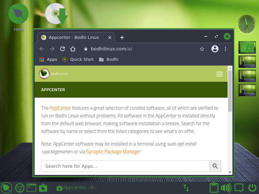Viewport: 259px width, 194px height.
Task: Bookmark this page with the star
Action: coord(202,49)
